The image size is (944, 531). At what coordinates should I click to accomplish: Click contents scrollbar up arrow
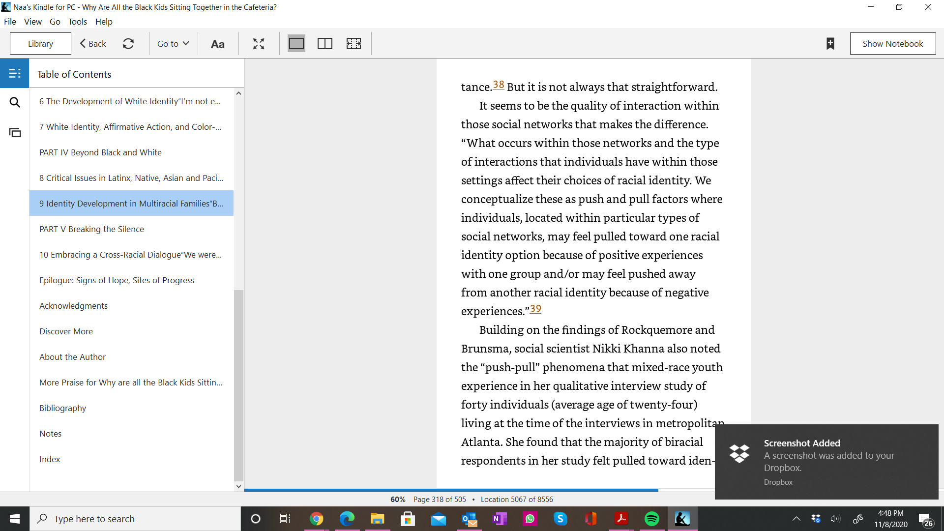tap(238, 93)
